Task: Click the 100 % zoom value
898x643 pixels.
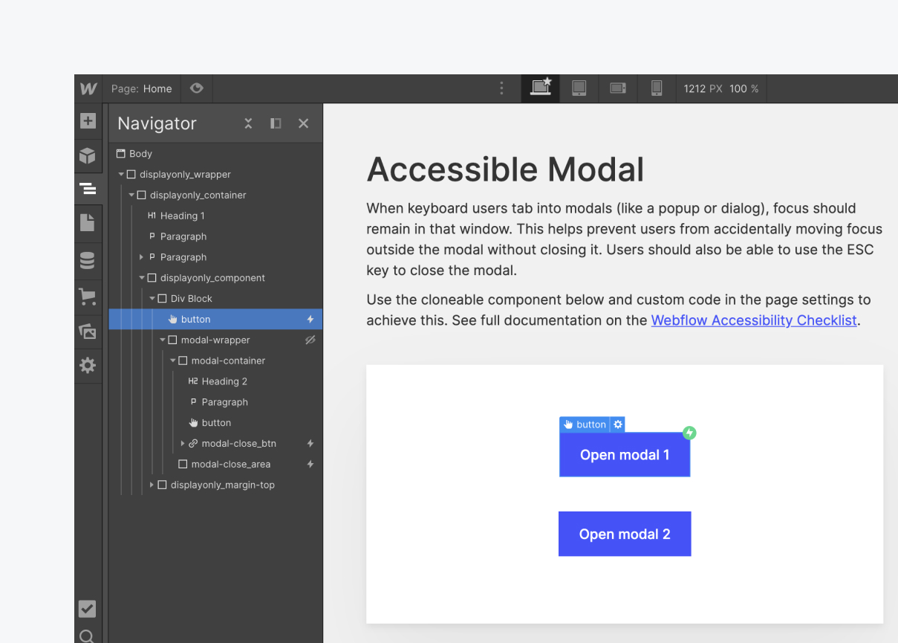Action: point(744,88)
